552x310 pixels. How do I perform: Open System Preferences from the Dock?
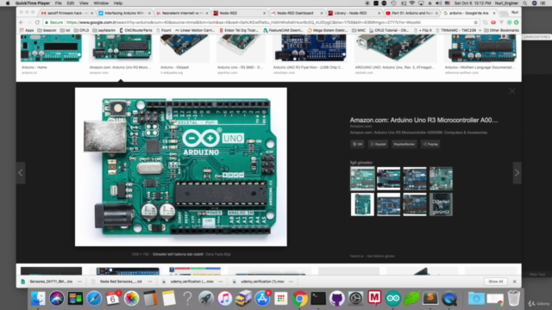click(355, 299)
